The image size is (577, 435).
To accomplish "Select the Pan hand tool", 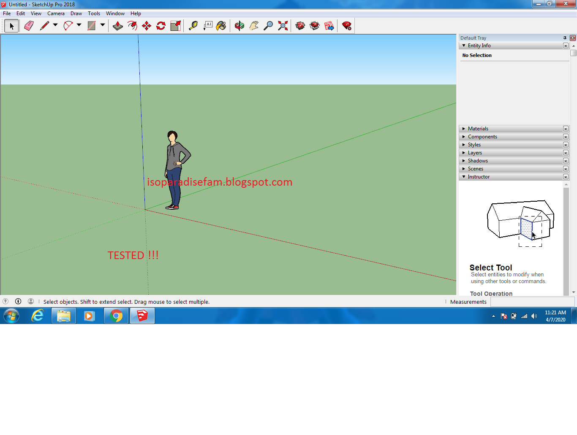I will click(x=254, y=26).
